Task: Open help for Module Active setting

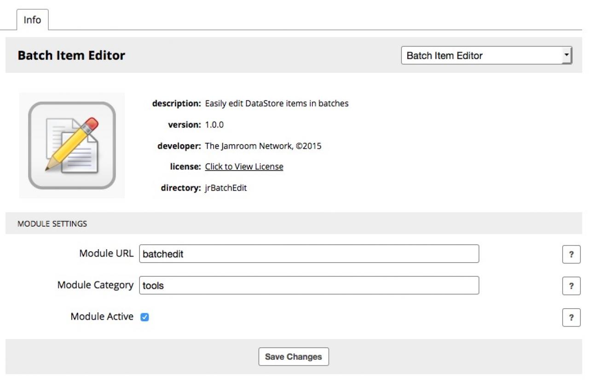Action: click(x=571, y=317)
